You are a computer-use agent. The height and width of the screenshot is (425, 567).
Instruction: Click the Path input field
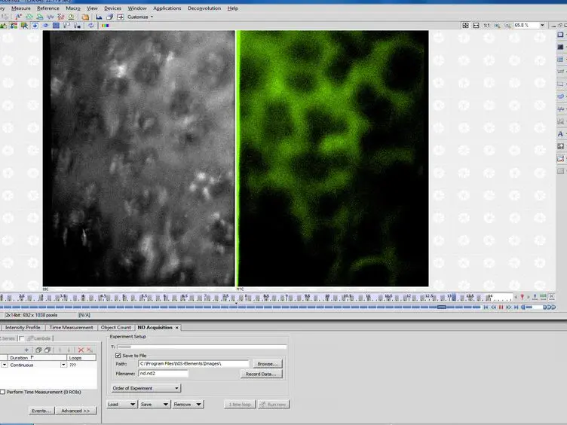point(194,363)
